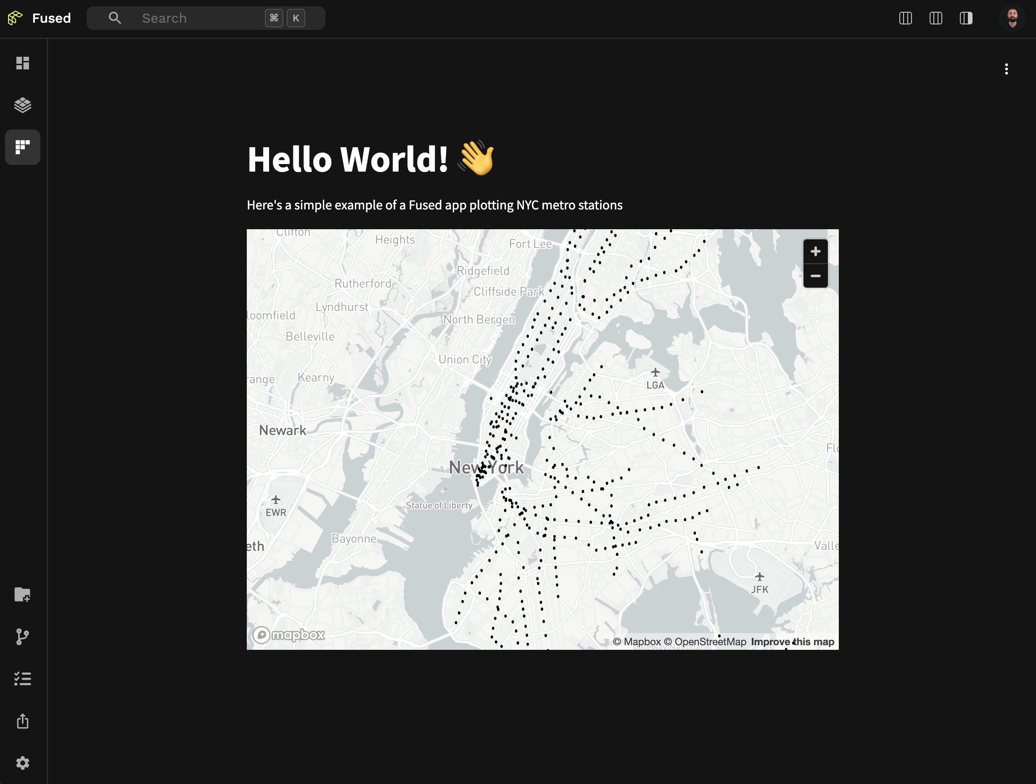The height and width of the screenshot is (784, 1036).
Task: Click the Fused logo icon
Action: click(15, 18)
